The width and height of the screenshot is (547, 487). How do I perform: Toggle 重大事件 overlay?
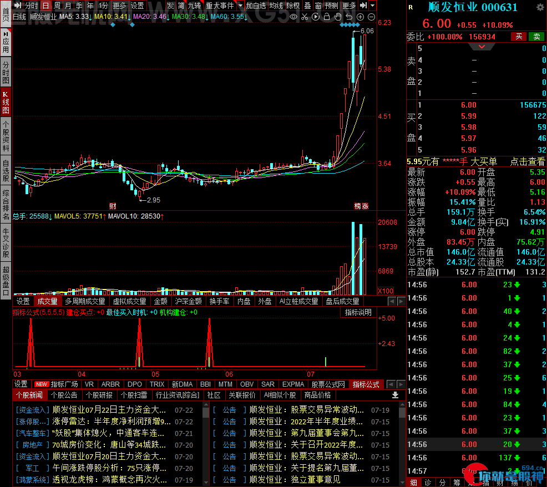220,6
